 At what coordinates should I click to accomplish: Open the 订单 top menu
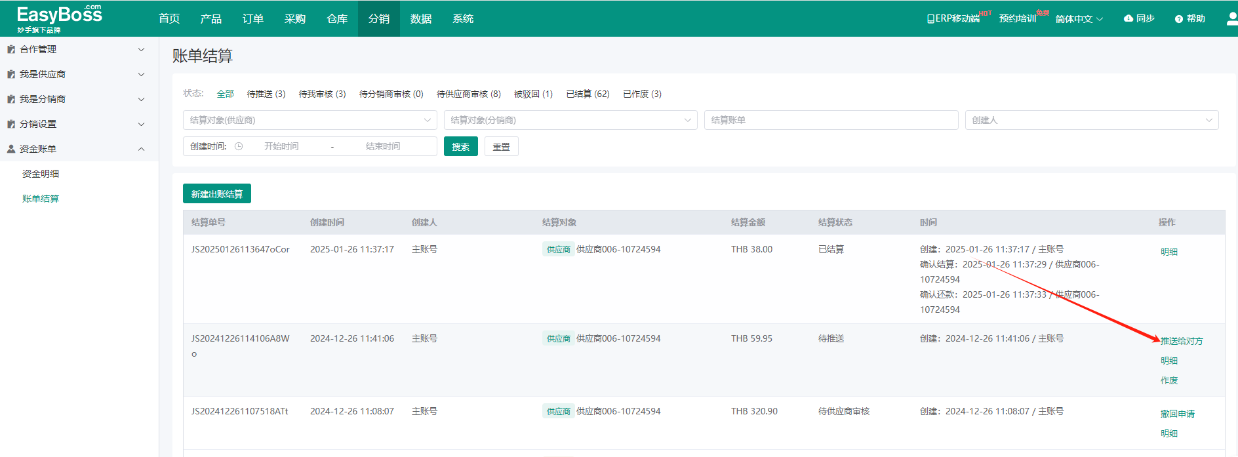pyautogui.click(x=252, y=18)
